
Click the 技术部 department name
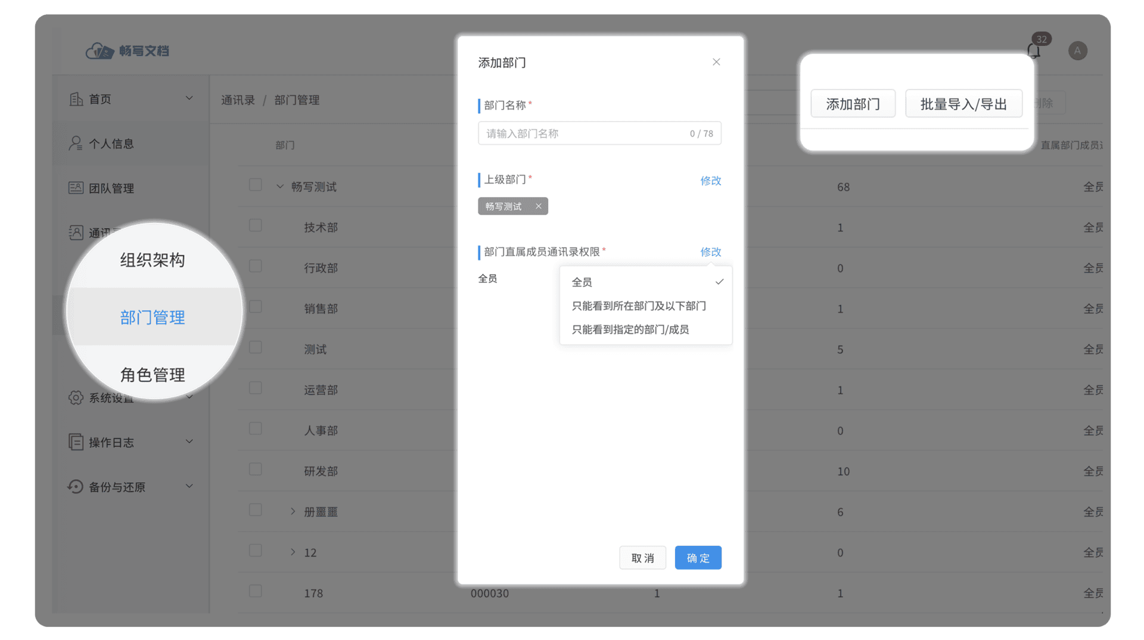pyautogui.click(x=321, y=228)
